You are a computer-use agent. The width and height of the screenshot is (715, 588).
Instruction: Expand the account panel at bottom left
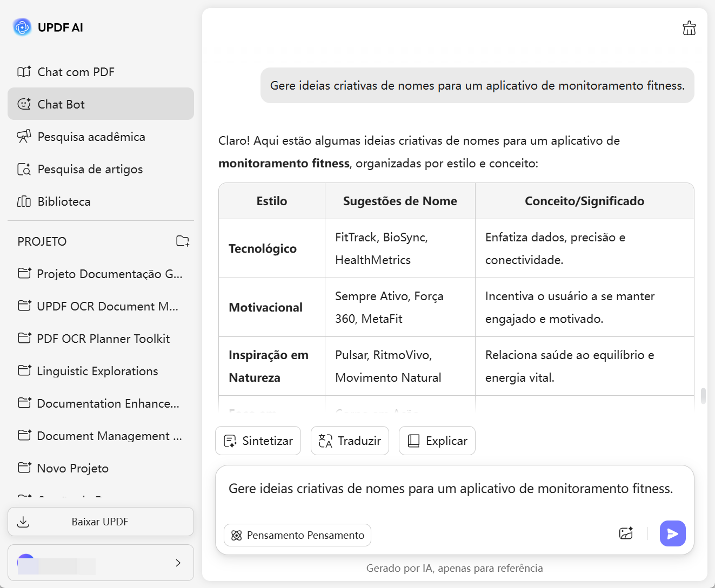[101, 563]
